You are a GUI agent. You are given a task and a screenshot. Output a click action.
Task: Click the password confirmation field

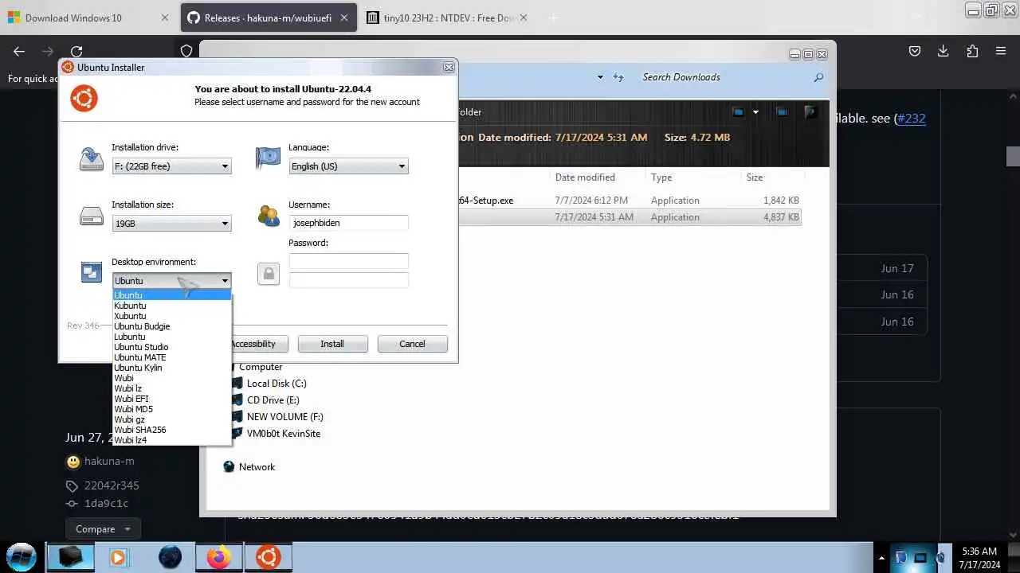point(348,280)
